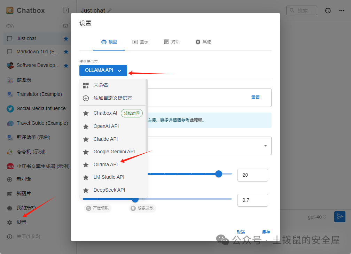Image resolution: width=351 pixels, height=254 pixels.
Task: Edit the Just chat title pencil icon
Action: point(109,10)
